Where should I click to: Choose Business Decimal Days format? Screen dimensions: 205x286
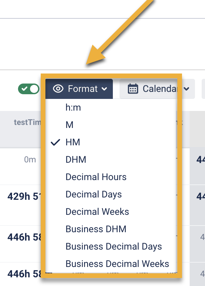tap(114, 247)
